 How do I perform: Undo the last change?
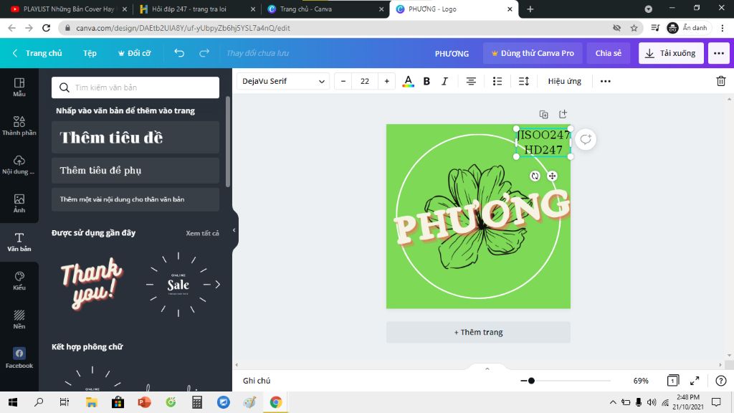(179, 53)
